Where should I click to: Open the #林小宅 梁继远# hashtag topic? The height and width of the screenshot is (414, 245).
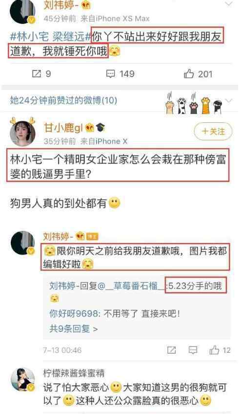[x=50, y=36]
